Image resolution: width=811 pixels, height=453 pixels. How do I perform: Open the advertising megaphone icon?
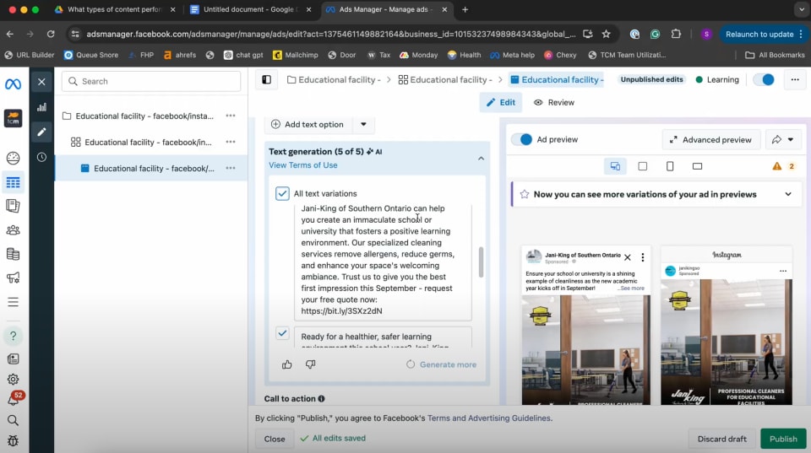[13, 278]
